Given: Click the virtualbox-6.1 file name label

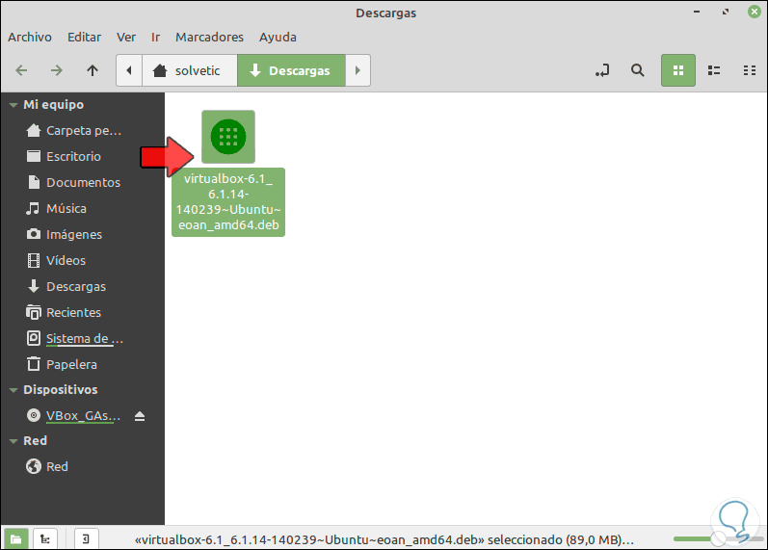Looking at the screenshot, I should (228, 201).
